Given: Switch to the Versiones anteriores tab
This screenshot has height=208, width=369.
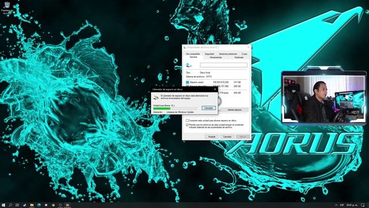Looking at the screenshot, I should click(228, 54).
